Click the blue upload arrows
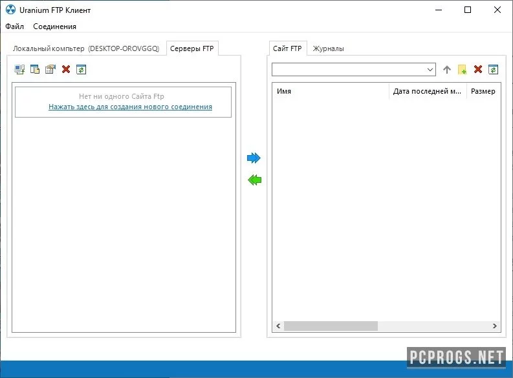Viewport: 513px width, 378px height. (254, 158)
